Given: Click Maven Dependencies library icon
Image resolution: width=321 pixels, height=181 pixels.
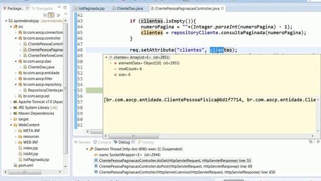Looking at the screenshot, I should 16,113.
